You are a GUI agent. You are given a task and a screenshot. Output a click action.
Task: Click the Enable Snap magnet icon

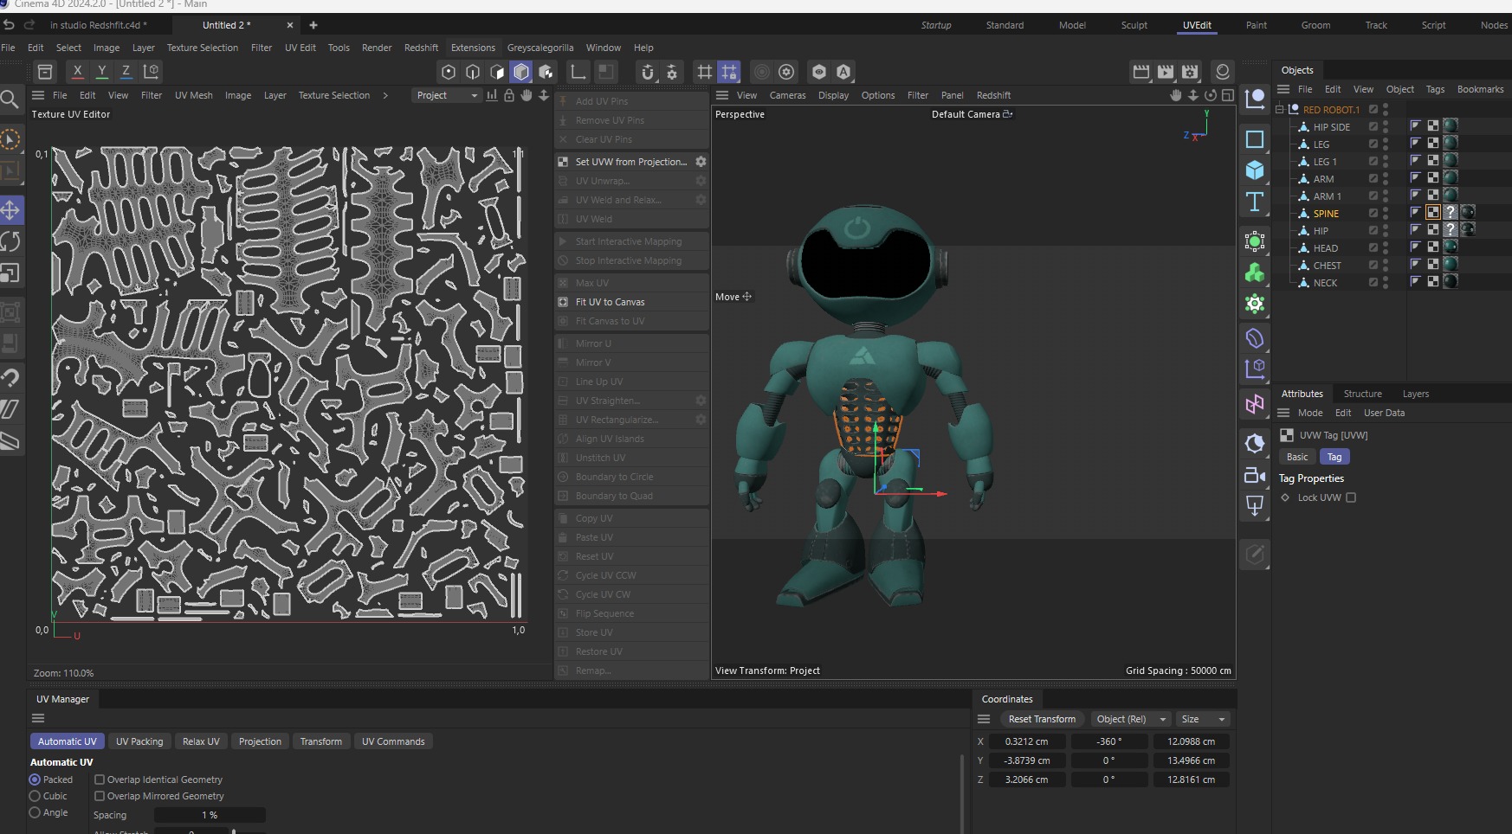(647, 72)
